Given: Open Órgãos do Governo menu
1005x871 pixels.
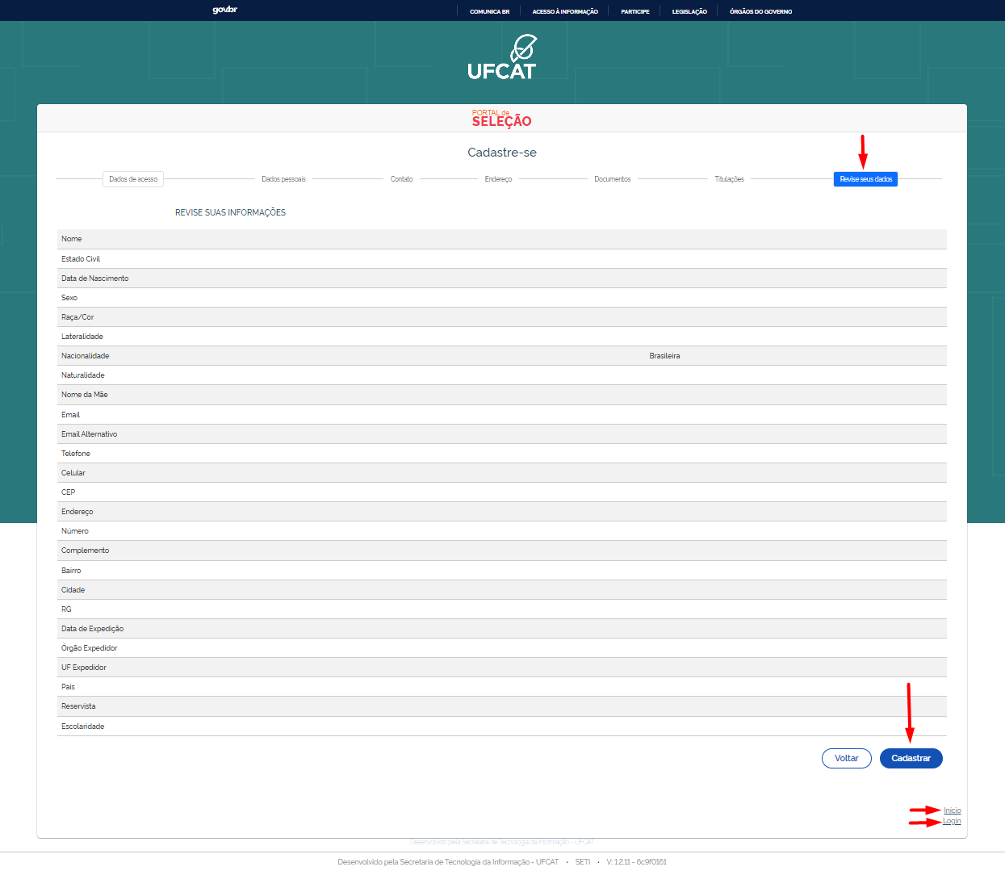Looking at the screenshot, I should coord(760,11).
